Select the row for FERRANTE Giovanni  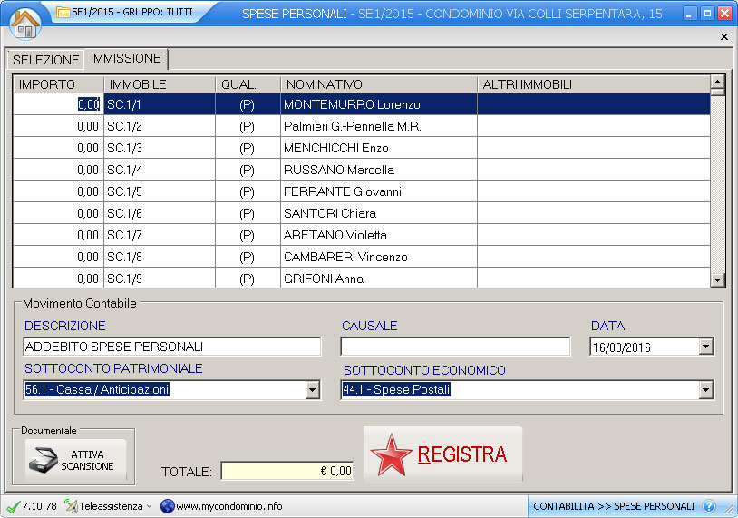(x=343, y=191)
